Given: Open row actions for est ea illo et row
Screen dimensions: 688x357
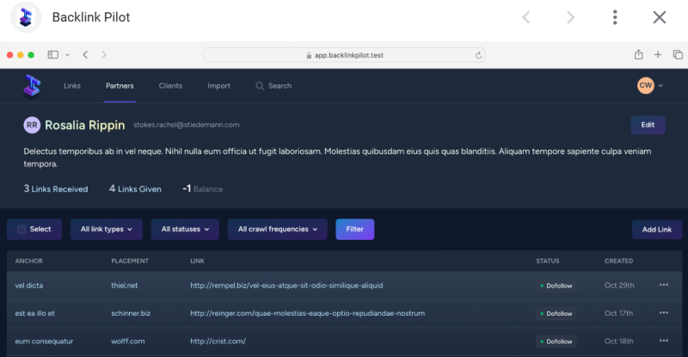Looking at the screenshot, I should click(663, 312).
